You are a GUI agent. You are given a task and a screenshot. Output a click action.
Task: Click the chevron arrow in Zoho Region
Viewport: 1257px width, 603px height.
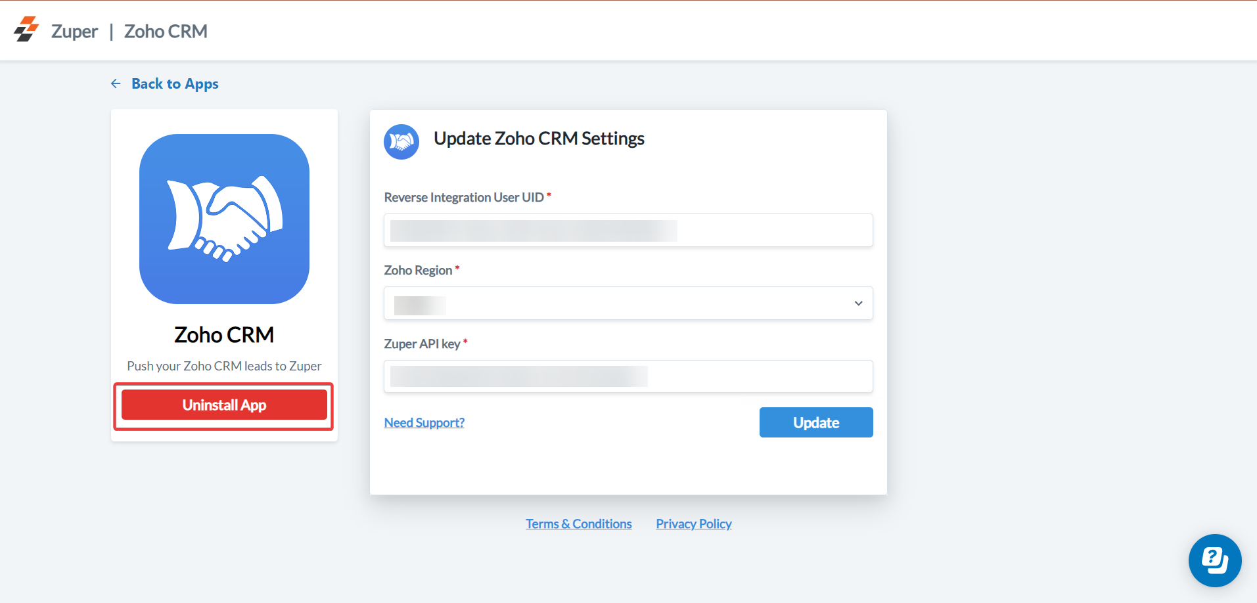858,303
